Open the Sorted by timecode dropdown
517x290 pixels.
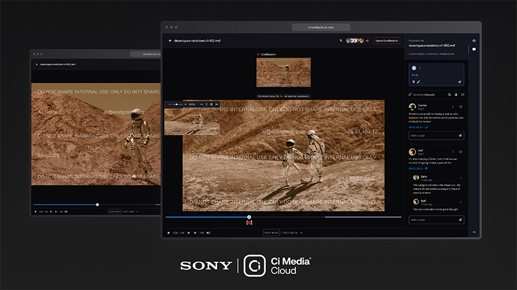(x=424, y=95)
